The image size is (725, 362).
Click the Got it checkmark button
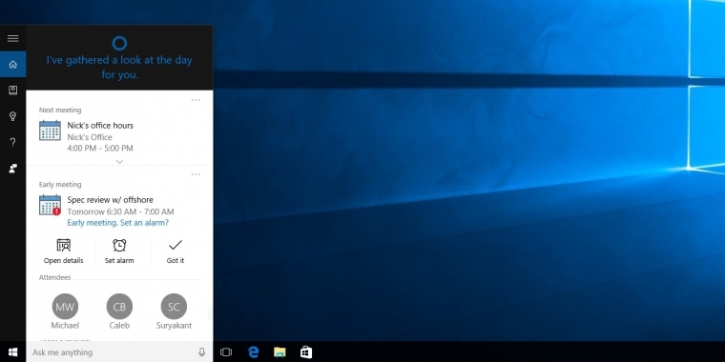click(176, 251)
